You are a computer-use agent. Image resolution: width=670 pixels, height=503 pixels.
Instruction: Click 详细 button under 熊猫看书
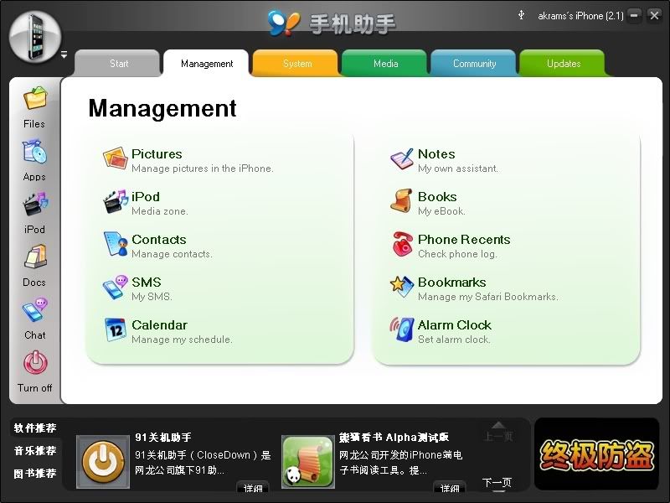click(450, 488)
